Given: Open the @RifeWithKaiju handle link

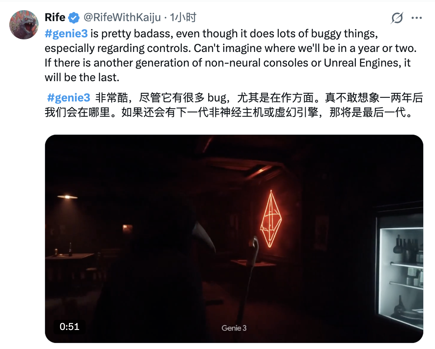Looking at the screenshot, I should point(122,17).
